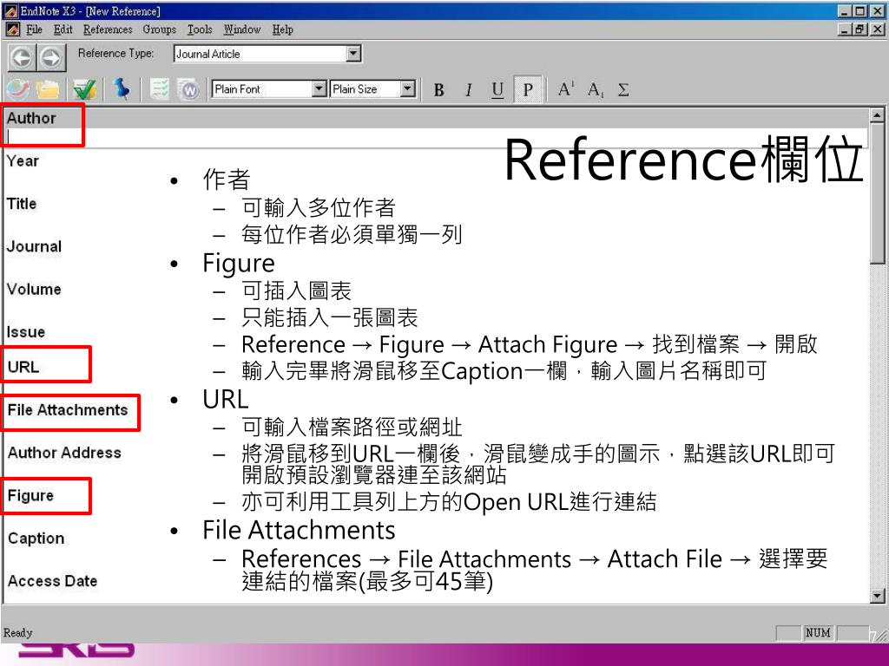Image resolution: width=889 pixels, height=666 pixels.
Task: Select the Issue field label
Action: pyautogui.click(x=25, y=332)
